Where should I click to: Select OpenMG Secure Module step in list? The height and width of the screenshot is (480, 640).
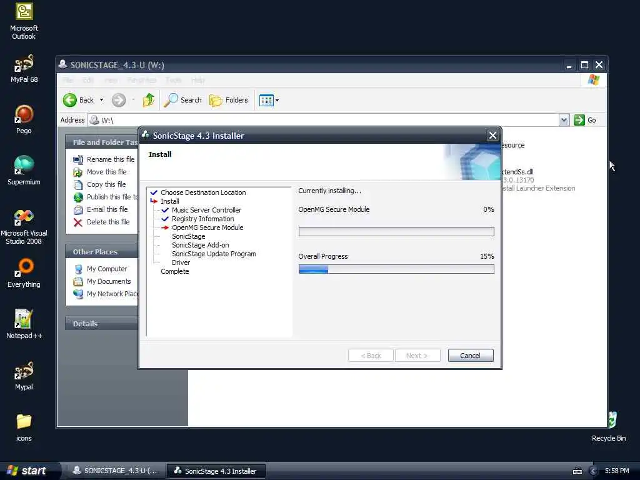pos(207,227)
